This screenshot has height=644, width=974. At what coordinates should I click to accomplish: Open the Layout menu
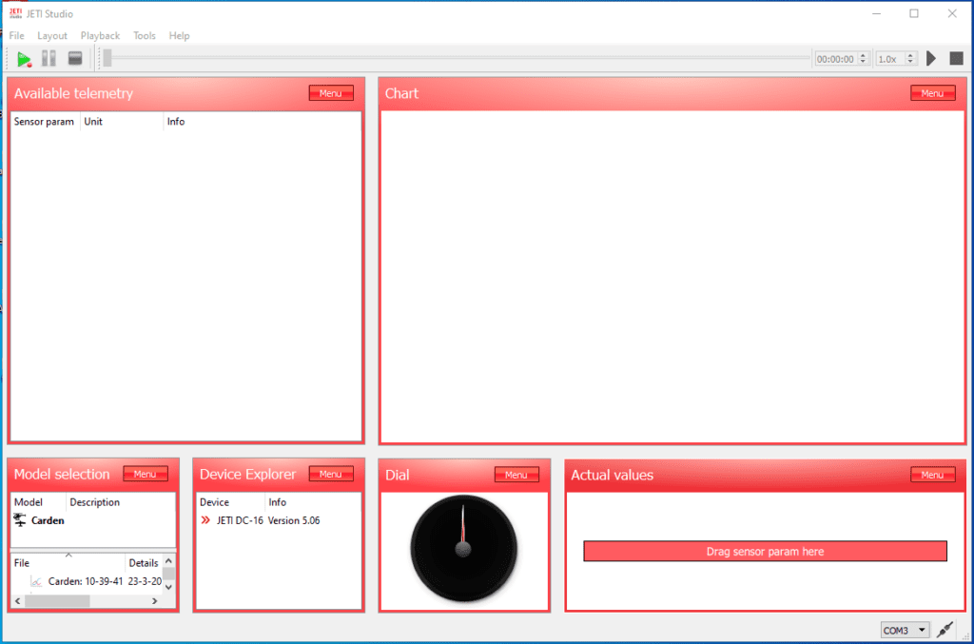click(x=52, y=35)
